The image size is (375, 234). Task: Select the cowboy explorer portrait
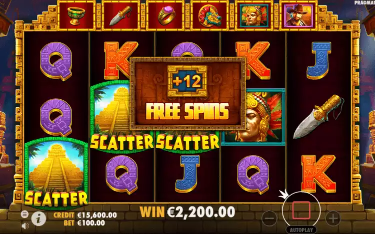pyautogui.click(x=298, y=15)
